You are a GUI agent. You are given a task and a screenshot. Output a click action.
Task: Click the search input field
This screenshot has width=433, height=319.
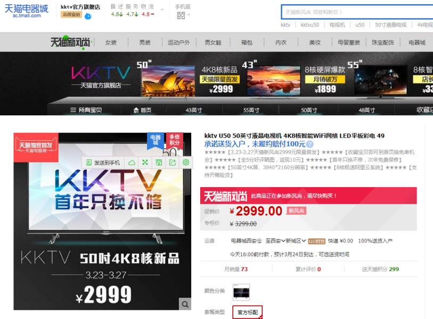[x=357, y=12]
